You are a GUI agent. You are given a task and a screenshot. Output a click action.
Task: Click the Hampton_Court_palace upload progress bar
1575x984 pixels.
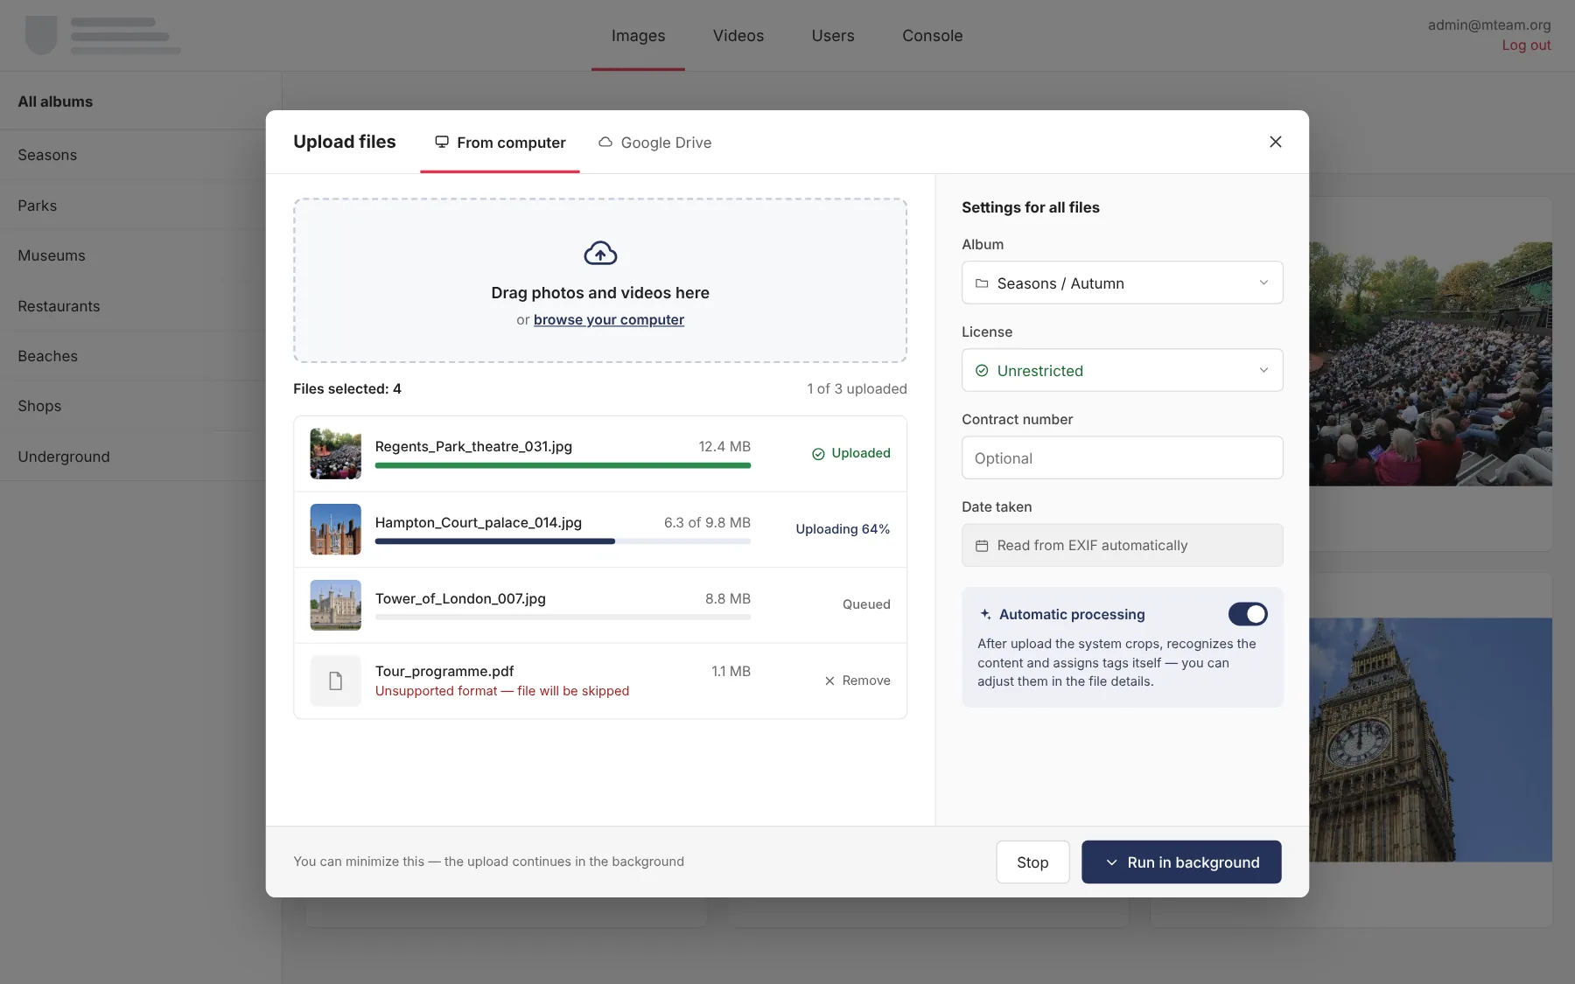tap(563, 541)
